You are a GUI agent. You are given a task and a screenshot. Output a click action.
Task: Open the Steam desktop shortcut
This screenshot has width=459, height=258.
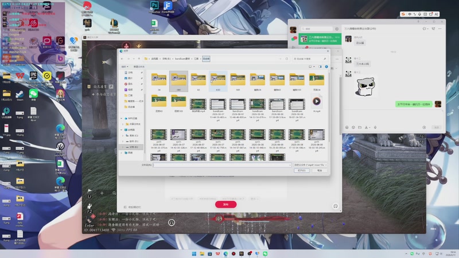(20, 95)
